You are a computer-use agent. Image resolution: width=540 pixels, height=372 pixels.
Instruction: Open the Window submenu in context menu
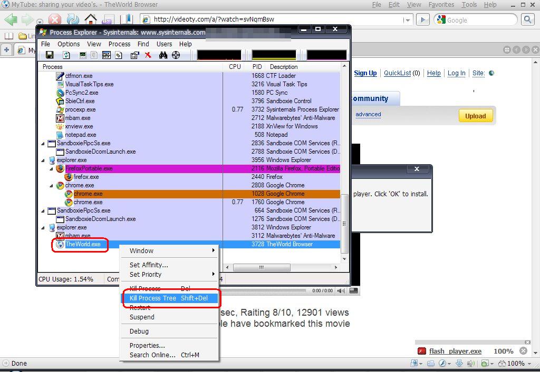[x=169, y=251]
